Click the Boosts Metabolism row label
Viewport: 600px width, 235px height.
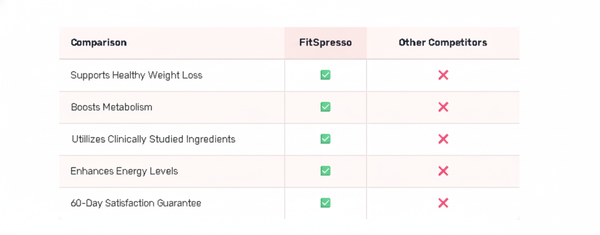point(111,108)
